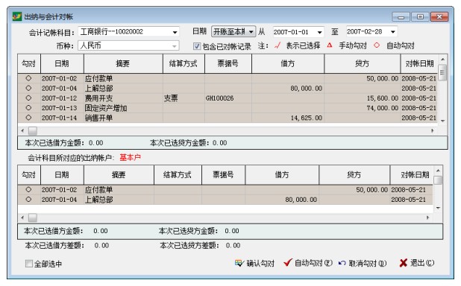Run 自动勾对 (P) auto-match
Image resolution: width=461 pixels, height=286 pixels.
(x=308, y=263)
